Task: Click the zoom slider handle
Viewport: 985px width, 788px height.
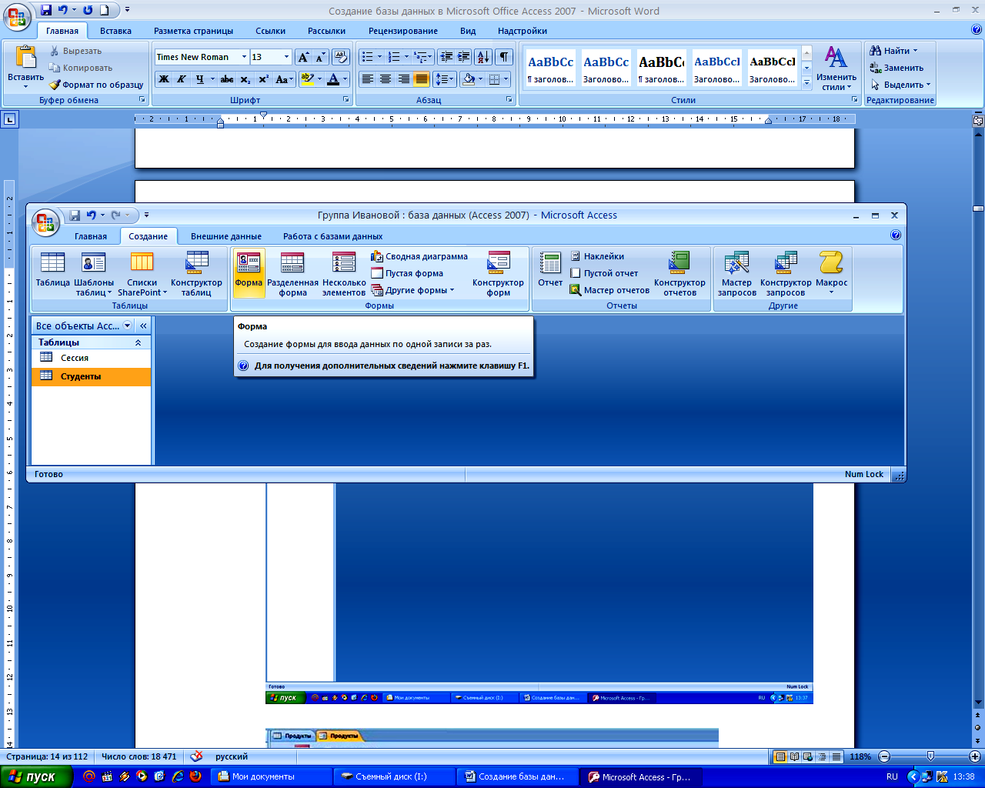Action: (x=931, y=756)
